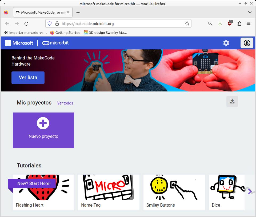Click the import project upload icon
The width and height of the screenshot is (256, 217).
[232, 101]
